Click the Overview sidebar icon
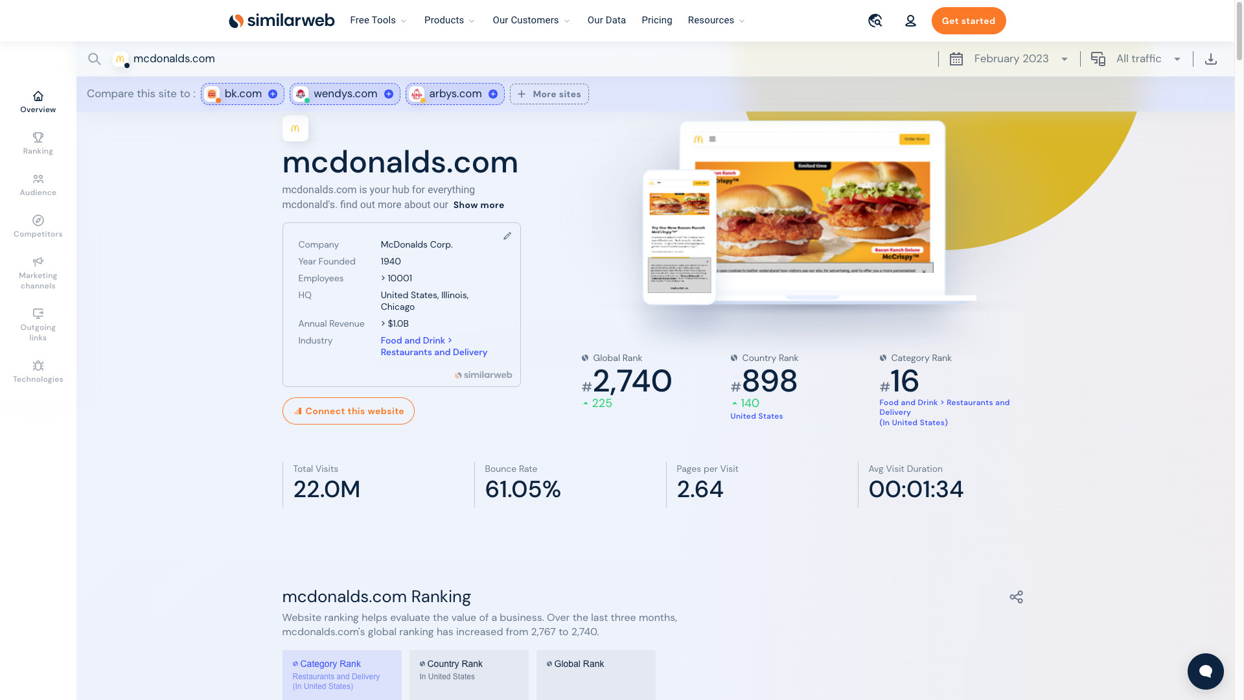 [x=38, y=96]
